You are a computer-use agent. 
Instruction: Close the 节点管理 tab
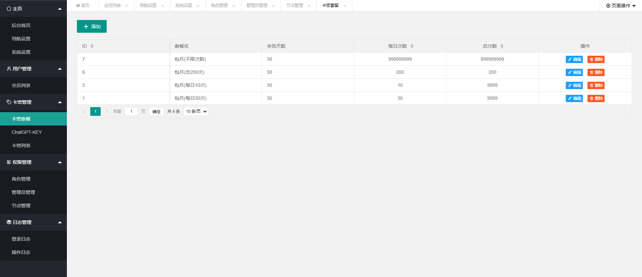309,6
